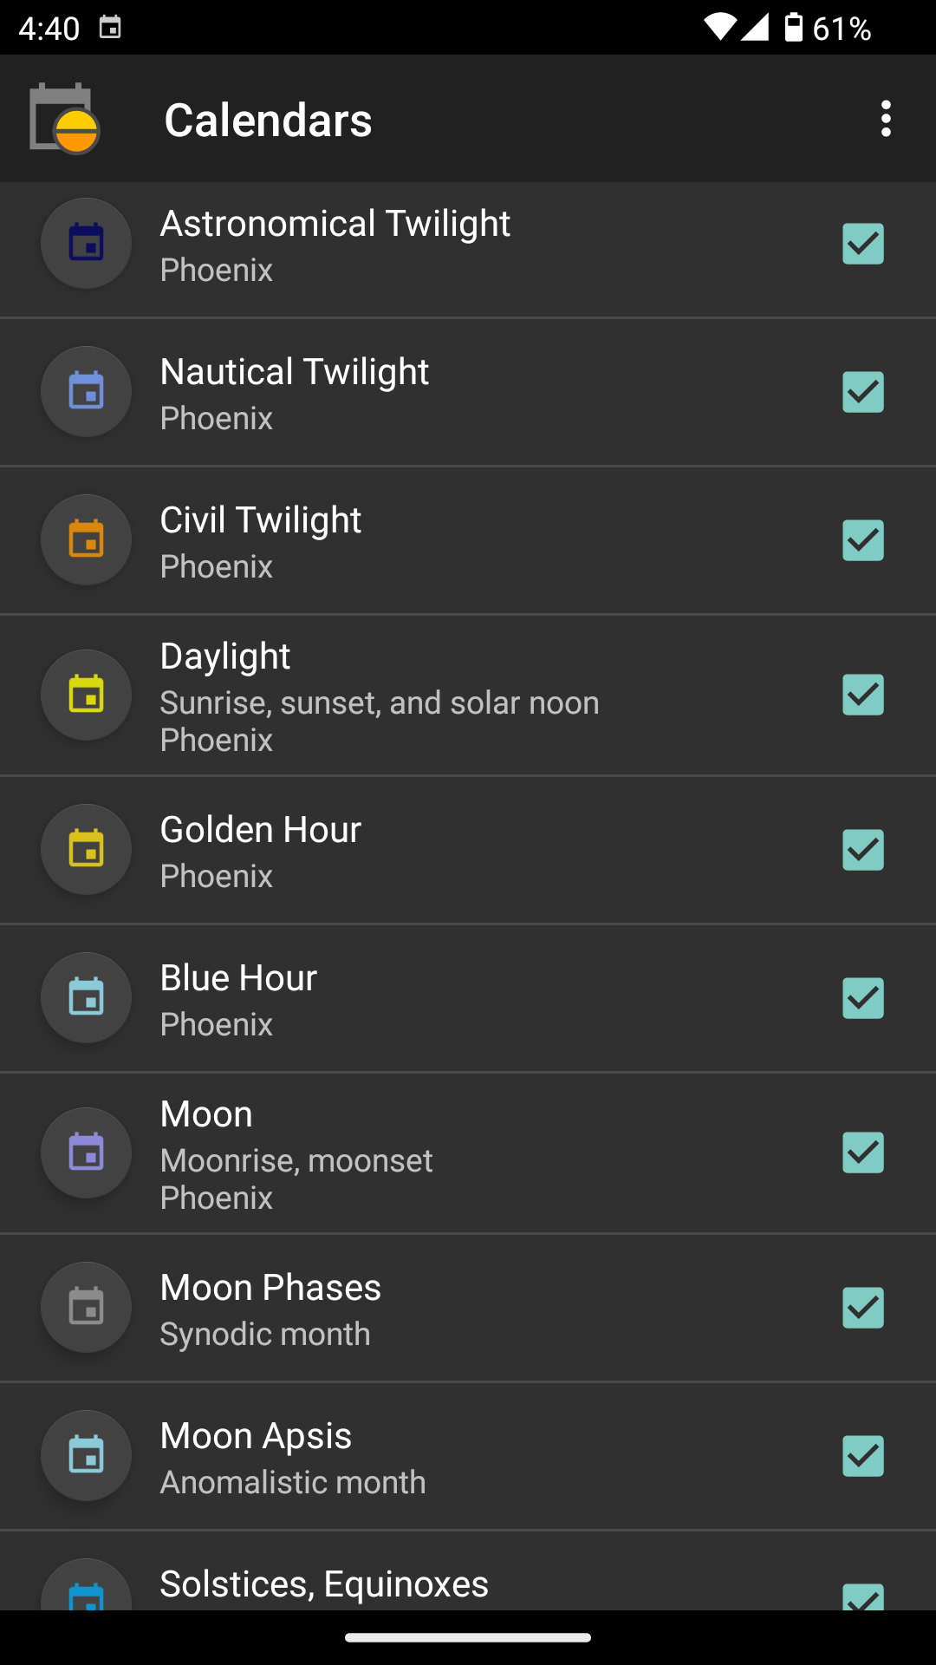The image size is (936, 1665).
Task: Open the Daylight sunrise, sunset entry
Action: [380, 696]
